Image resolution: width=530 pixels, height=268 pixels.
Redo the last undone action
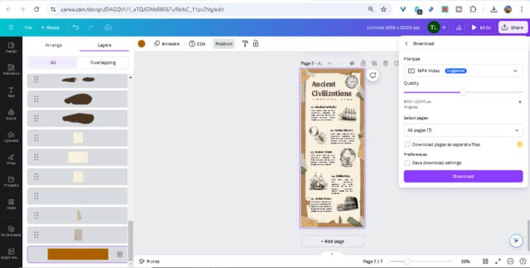coord(91,27)
